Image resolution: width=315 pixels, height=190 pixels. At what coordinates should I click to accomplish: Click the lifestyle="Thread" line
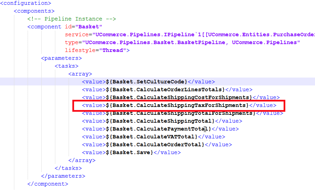(x=97, y=50)
